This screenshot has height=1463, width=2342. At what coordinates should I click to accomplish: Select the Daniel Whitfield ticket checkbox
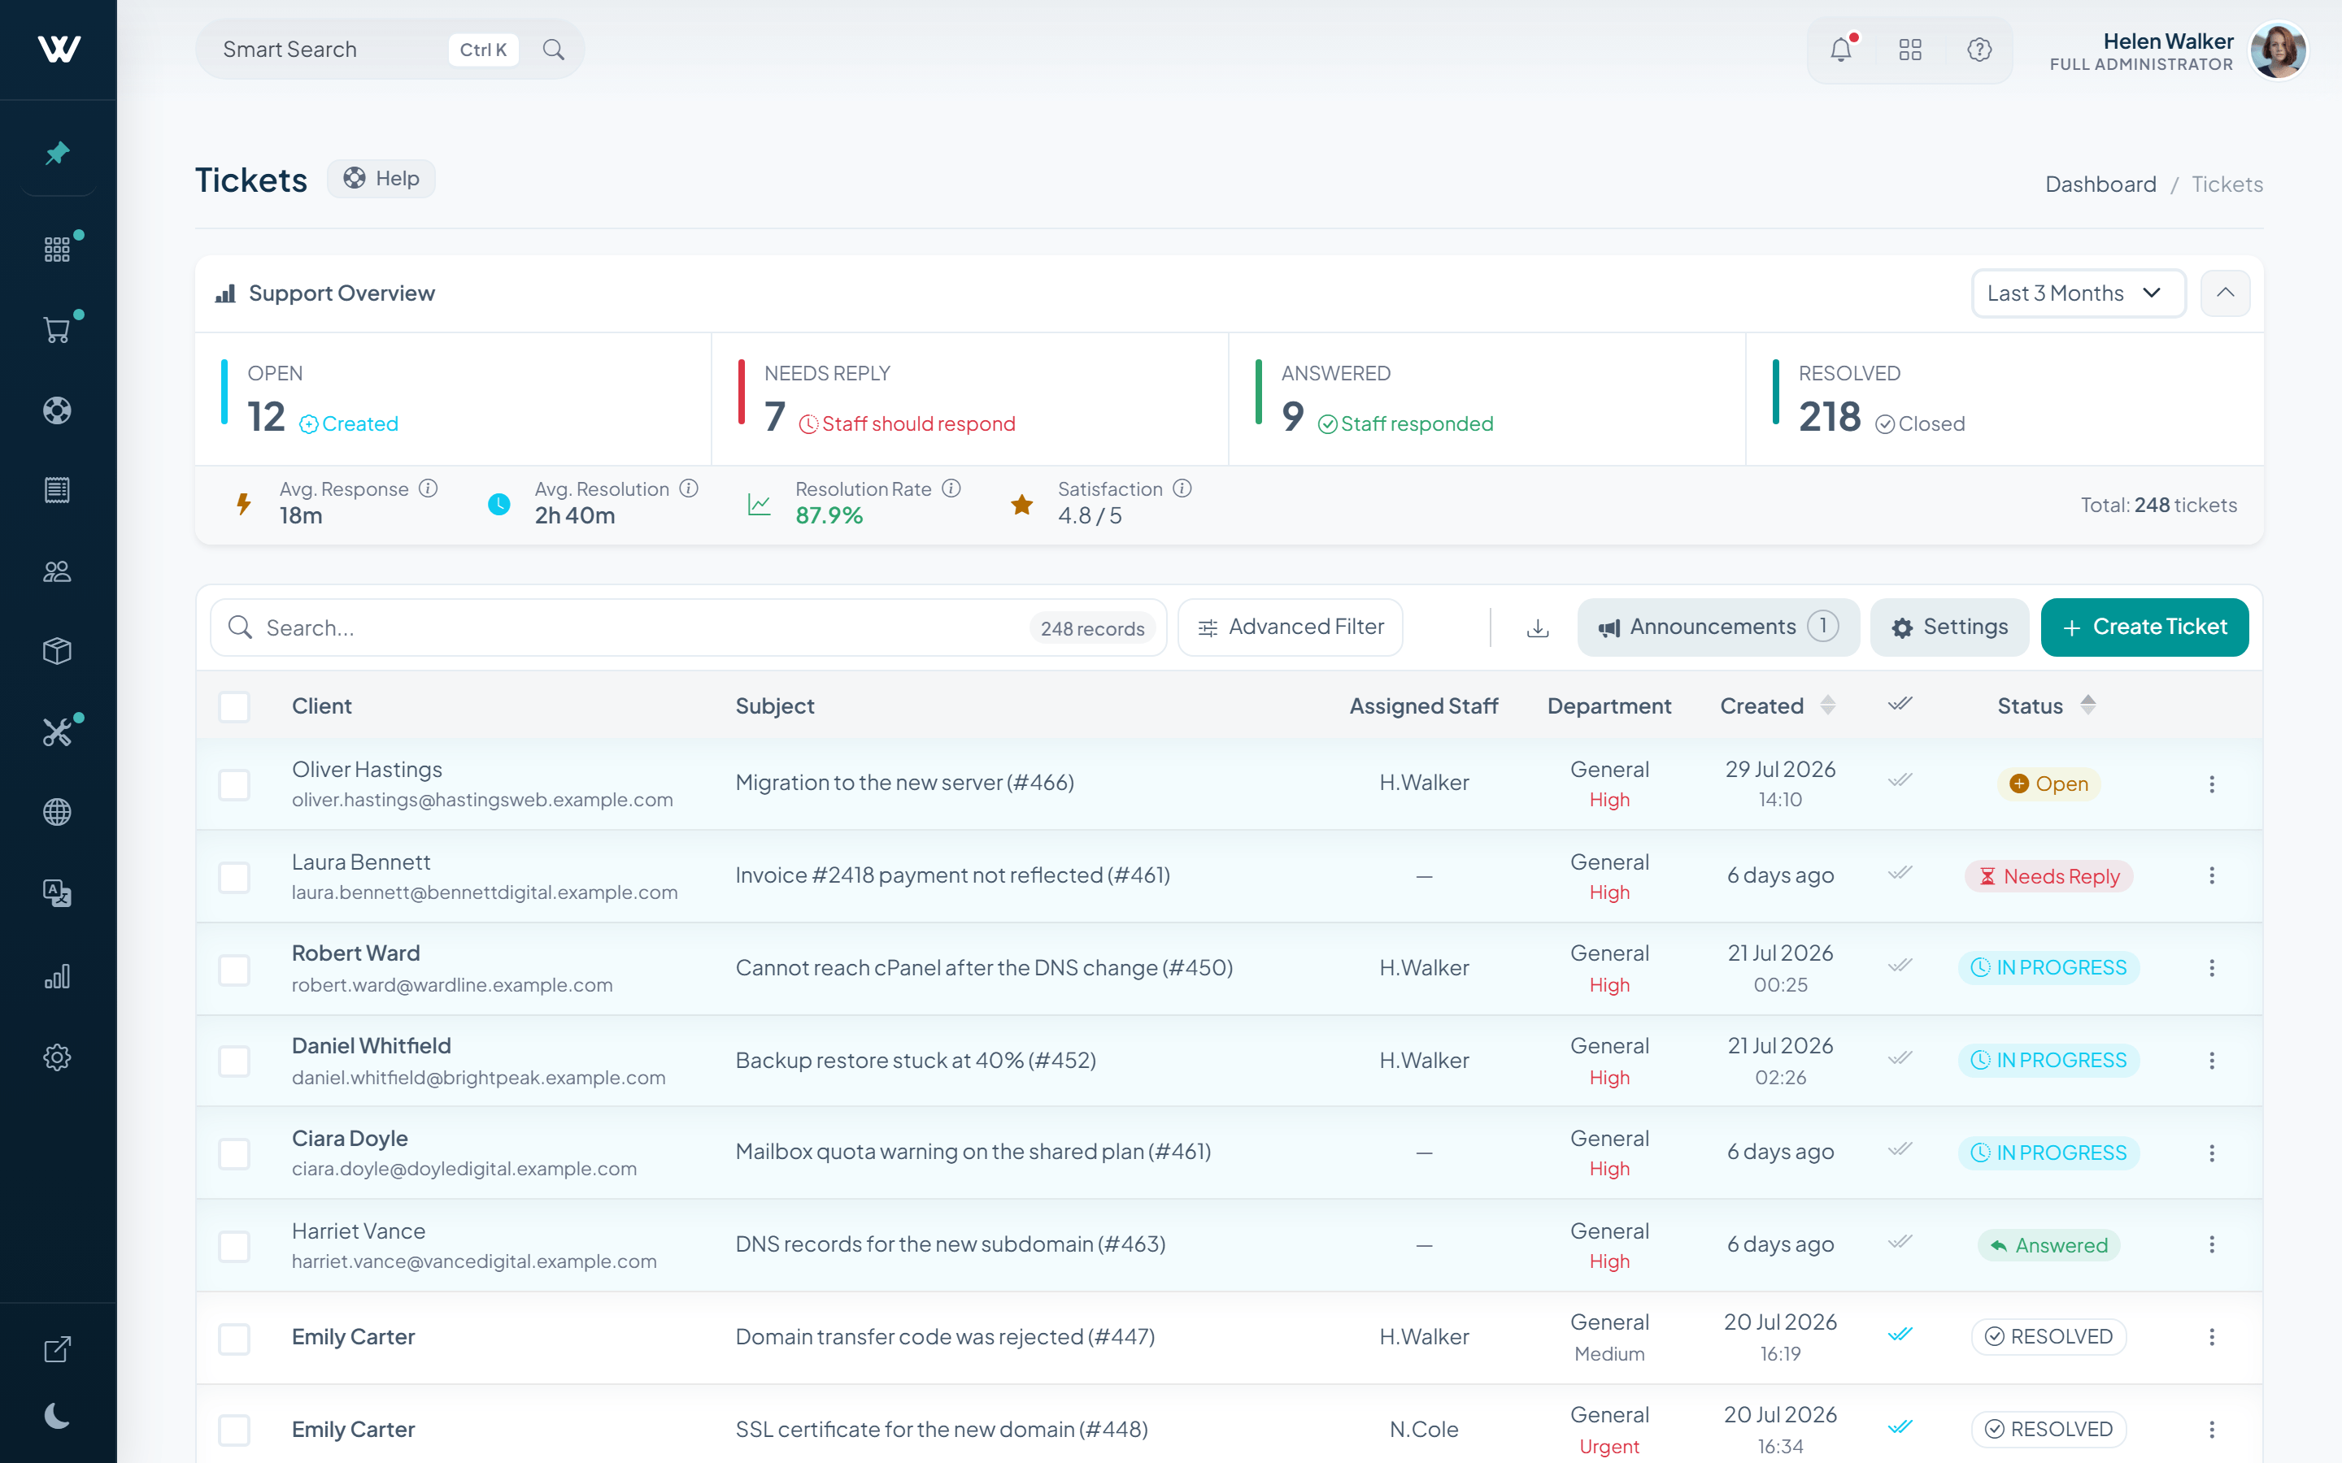point(234,1061)
